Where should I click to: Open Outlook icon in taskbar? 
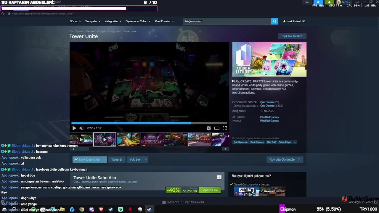[x=72, y=209]
